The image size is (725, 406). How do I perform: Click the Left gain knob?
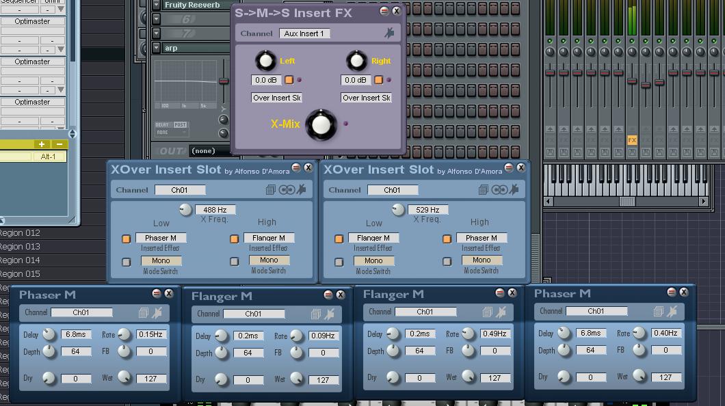(x=265, y=60)
